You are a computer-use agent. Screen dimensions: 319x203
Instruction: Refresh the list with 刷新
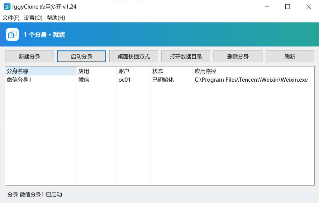[x=290, y=56]
